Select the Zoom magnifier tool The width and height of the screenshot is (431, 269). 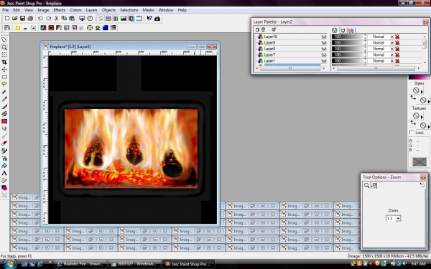pos(4,47)
